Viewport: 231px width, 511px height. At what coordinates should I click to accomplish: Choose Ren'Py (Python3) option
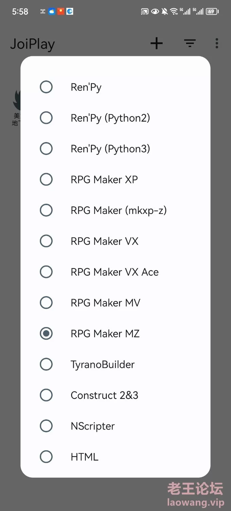[115, 149]
